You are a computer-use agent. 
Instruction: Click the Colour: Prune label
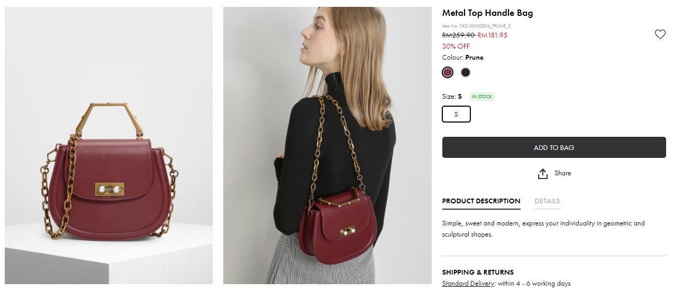click(x=462, y=58)
